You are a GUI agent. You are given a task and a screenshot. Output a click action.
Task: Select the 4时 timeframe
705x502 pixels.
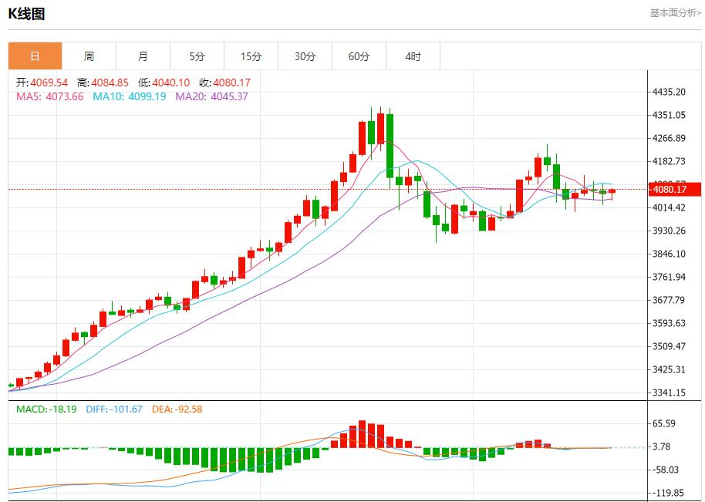[414, 56]
